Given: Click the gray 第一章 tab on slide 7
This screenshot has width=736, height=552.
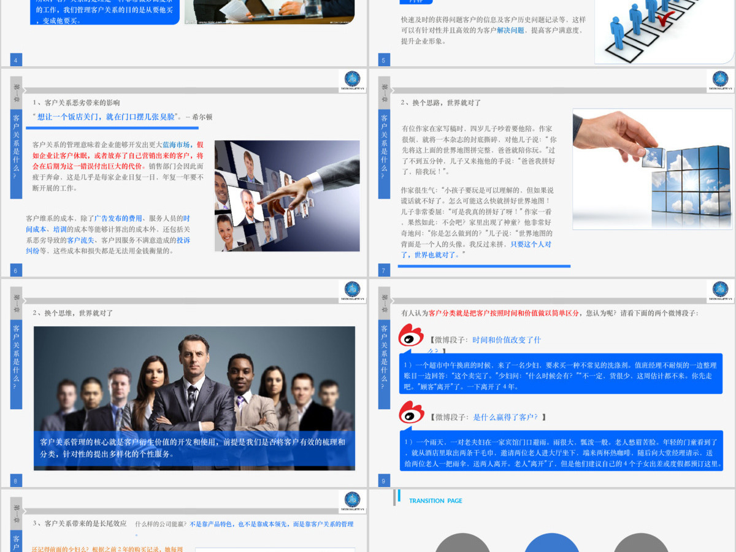Looking at the screenshot, I should [x=384, y=91].
